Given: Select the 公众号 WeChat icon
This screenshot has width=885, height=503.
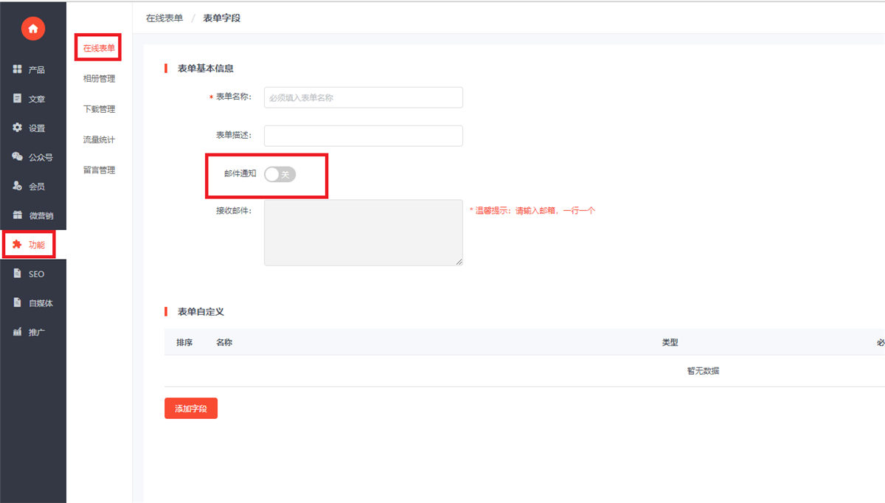Looking at the screenshot, I should 18,157.
